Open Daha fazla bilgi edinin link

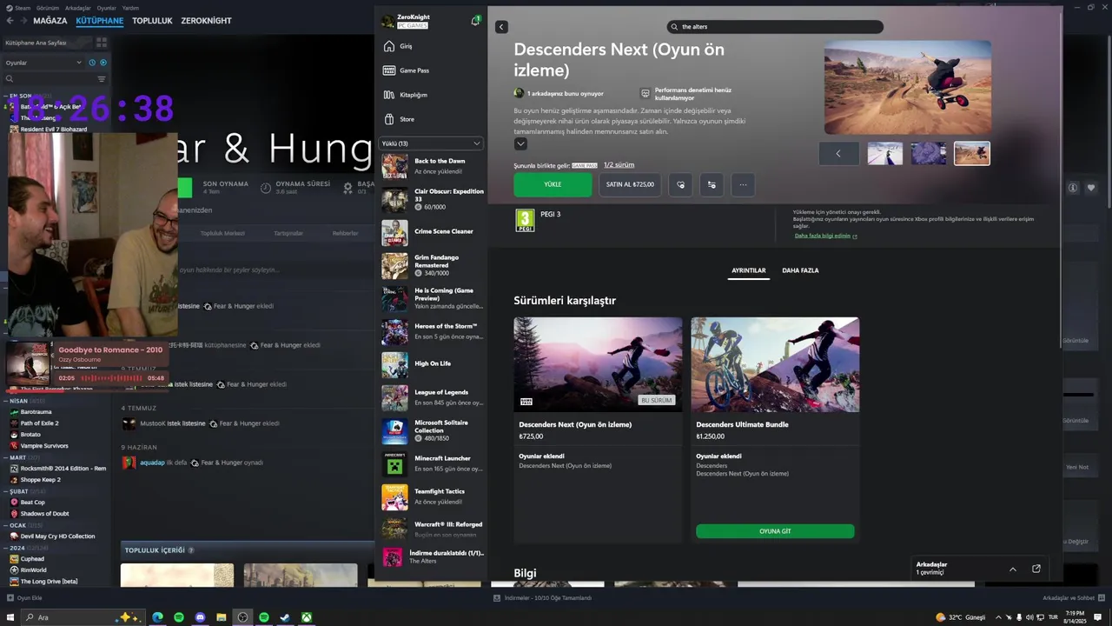click(825, 236)
